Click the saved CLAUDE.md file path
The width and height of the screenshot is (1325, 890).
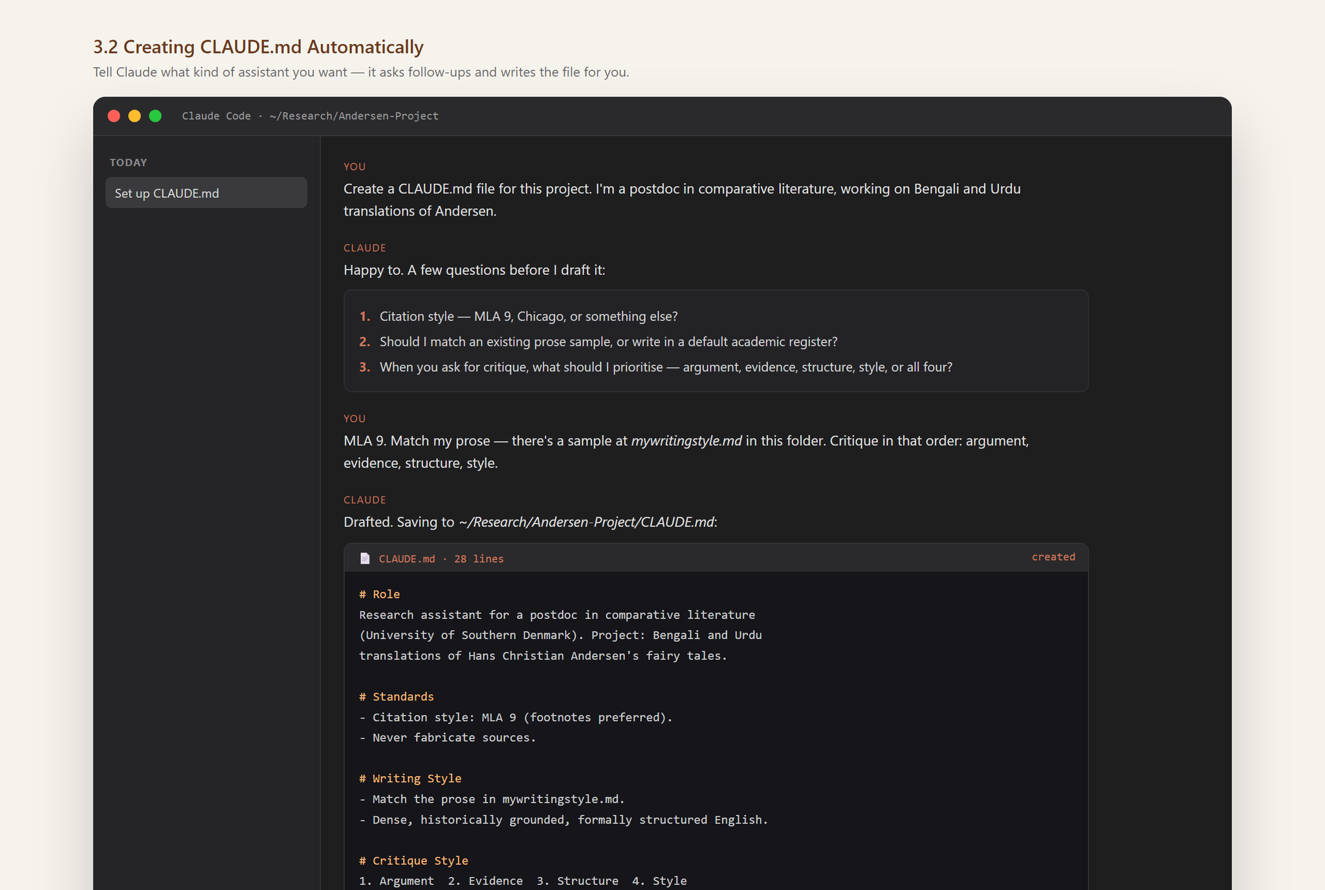tap(587, 522)
